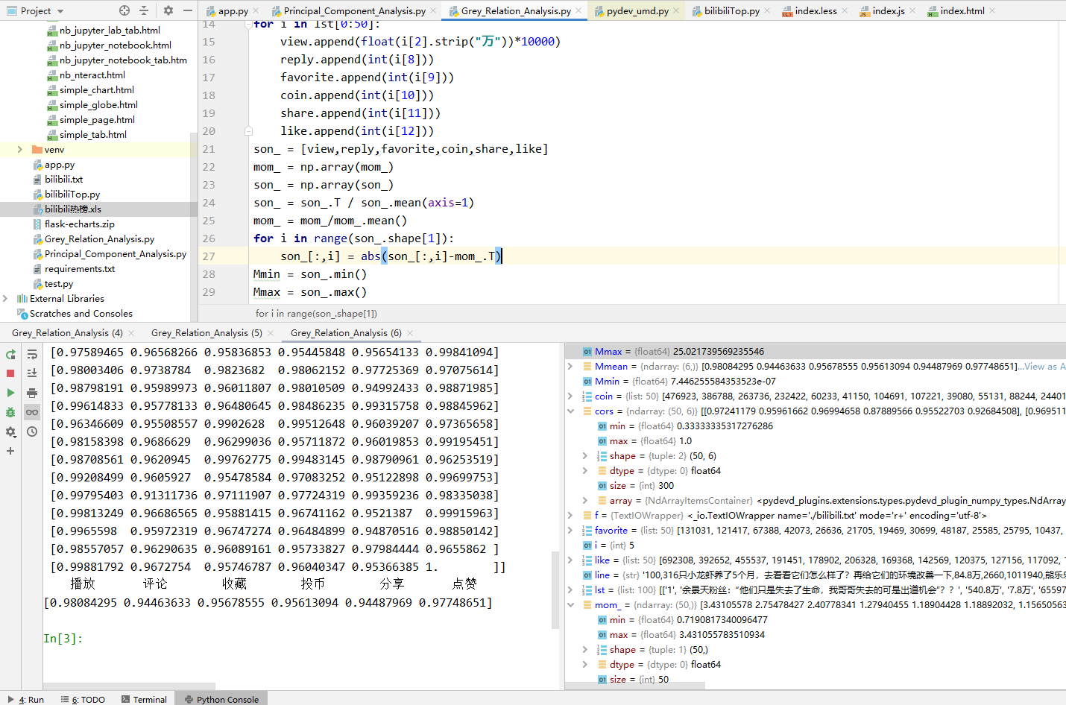Collapse the cors variable node

click(570, 411)
